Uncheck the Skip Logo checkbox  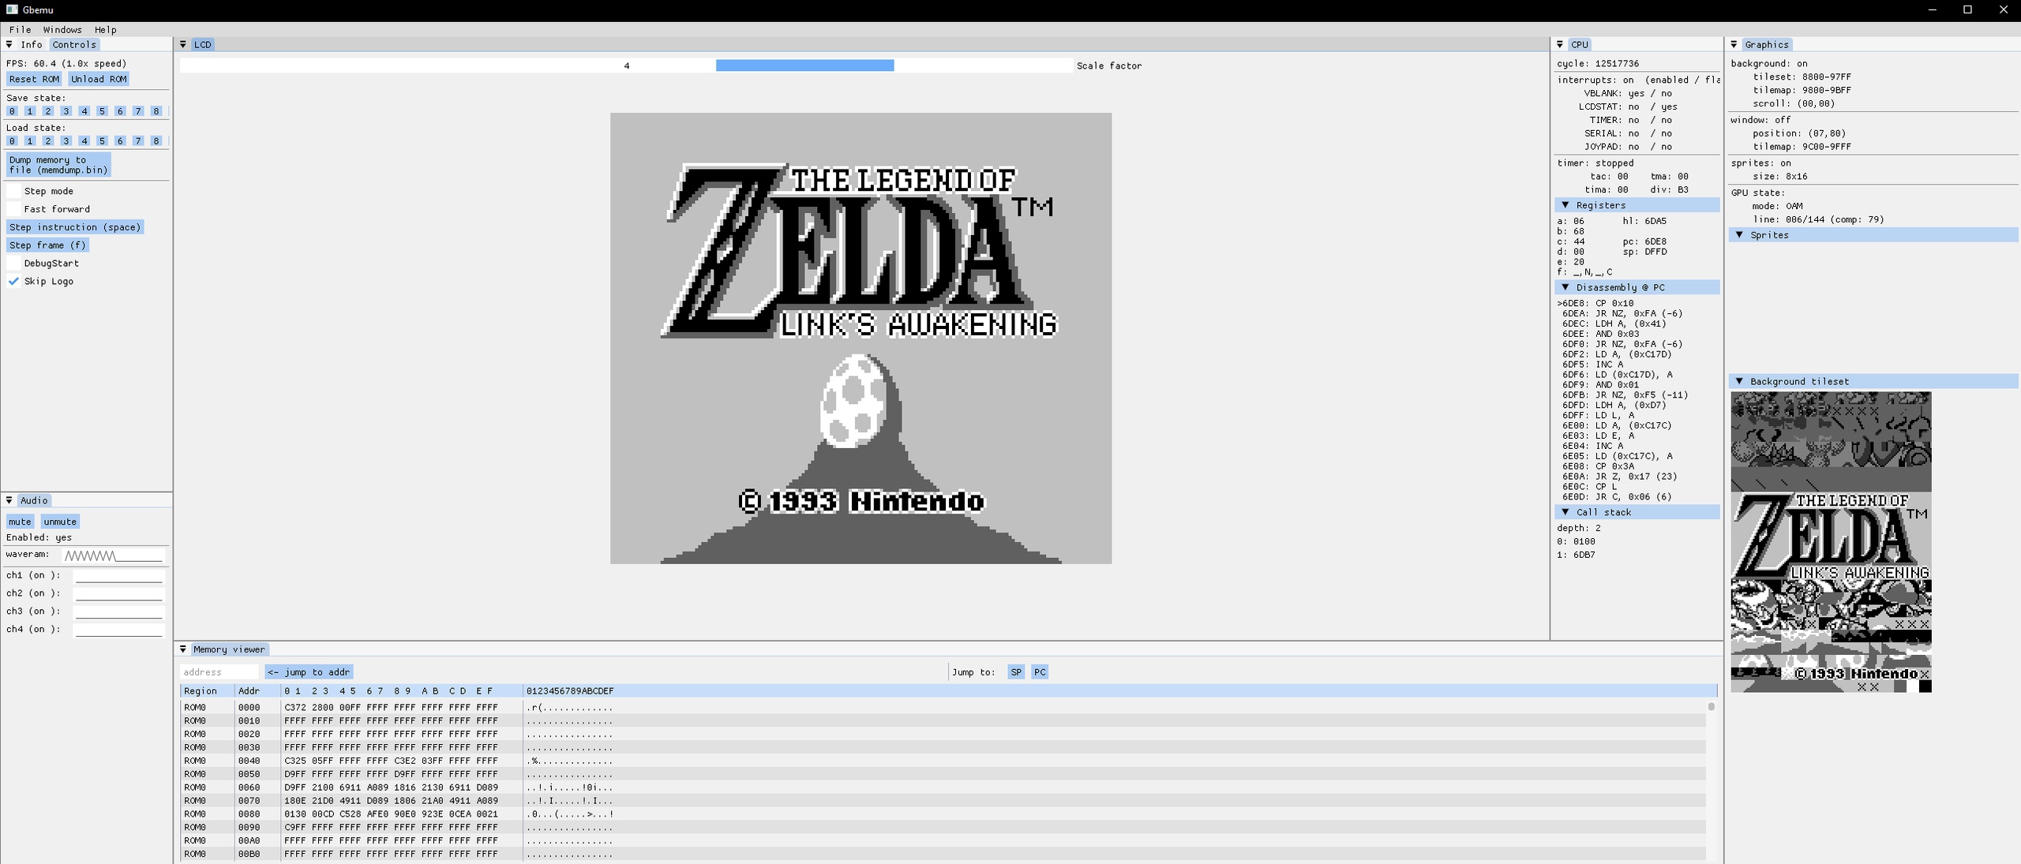(x=13, y=281)
